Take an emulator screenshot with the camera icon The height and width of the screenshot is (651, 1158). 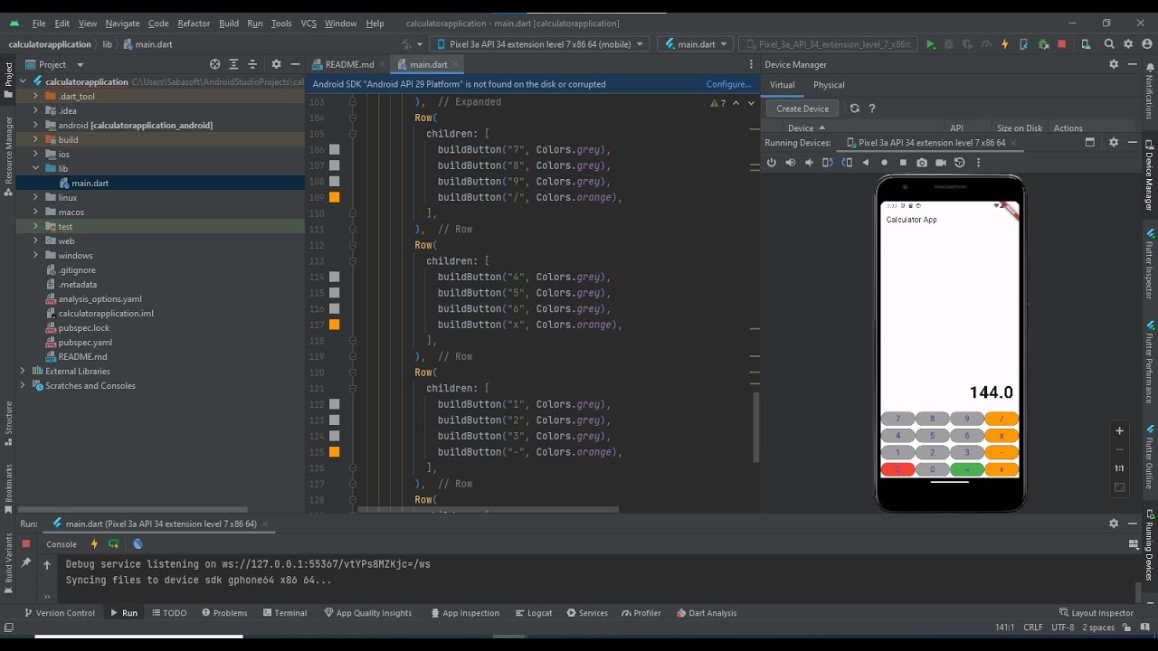pyautogui.click(x=921, y=163)
